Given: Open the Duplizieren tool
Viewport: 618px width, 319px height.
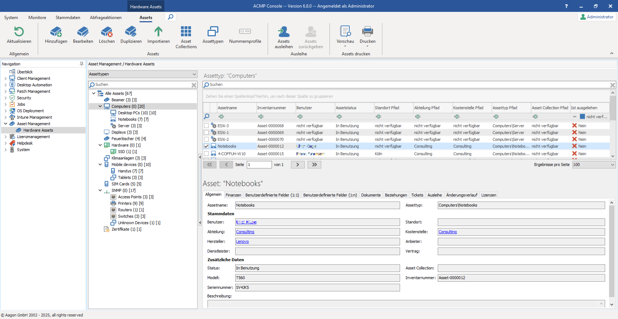Looking at the screenshot, I should 131,32.
